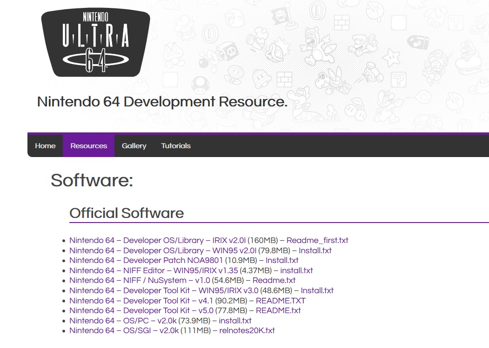Open the Tutorials menu item
Image resolution: width=489 pixels, height=348 pixels.
point(175,146)
